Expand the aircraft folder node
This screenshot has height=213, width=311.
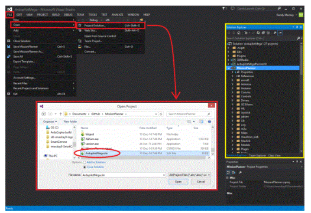(x=233, y=80)
